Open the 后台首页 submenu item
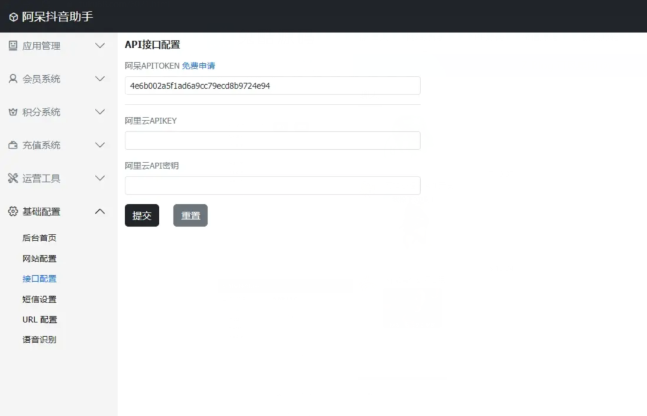Image resolution: width=647 pixels, height=416 pixels. tap(39, 238)
